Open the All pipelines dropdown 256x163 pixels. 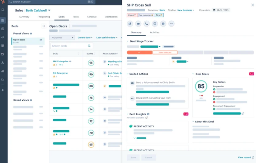point(62,37)
